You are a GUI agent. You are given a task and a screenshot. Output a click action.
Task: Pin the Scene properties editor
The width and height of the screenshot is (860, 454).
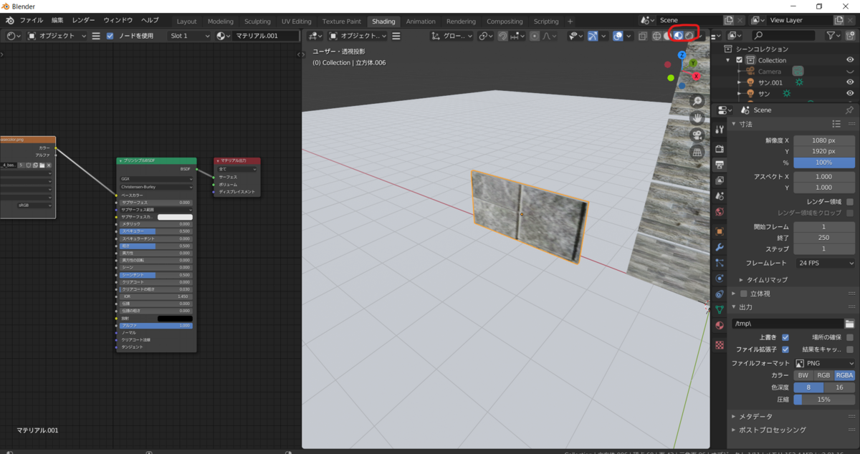point(850,110)
